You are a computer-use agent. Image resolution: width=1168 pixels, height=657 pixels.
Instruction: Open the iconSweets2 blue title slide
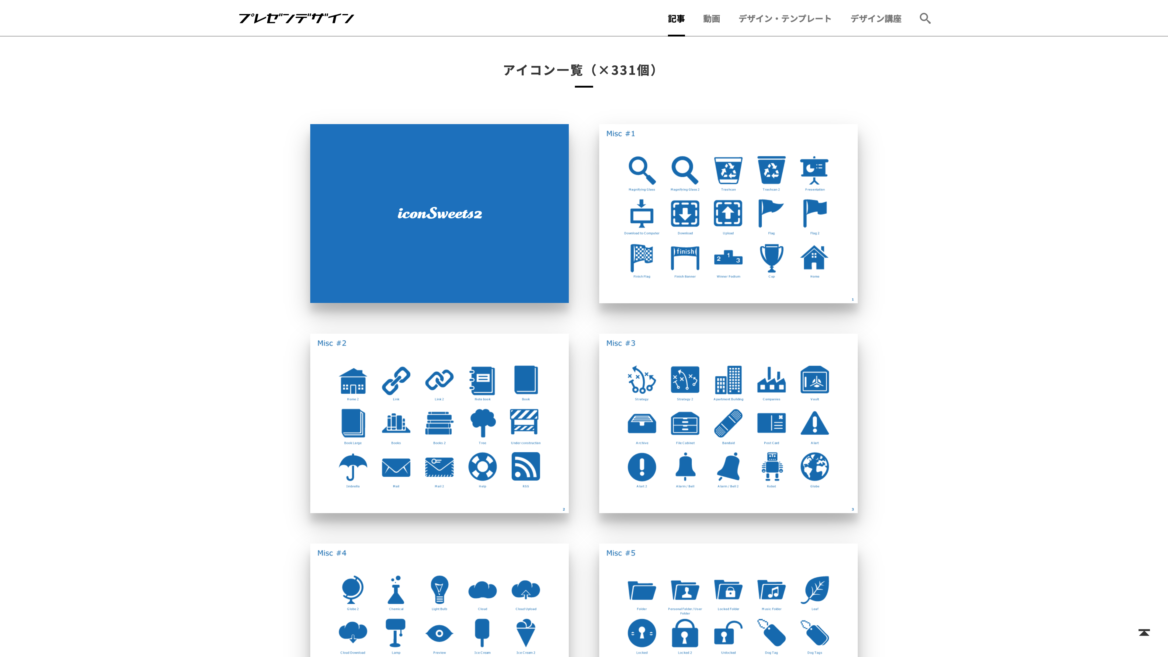coord(439,214)
